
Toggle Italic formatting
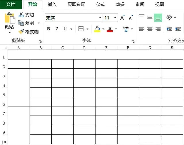point(57,29)
